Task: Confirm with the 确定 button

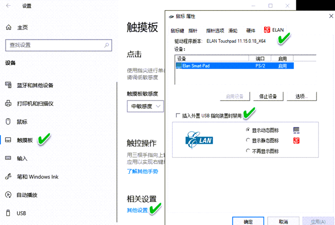Action: click(248, 221)
